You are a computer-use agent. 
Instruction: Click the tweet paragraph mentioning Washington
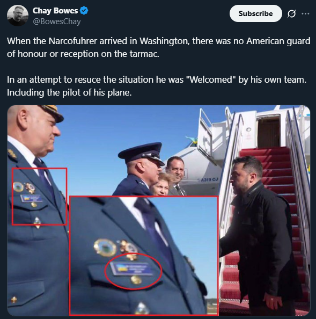[x=158, y=47]
